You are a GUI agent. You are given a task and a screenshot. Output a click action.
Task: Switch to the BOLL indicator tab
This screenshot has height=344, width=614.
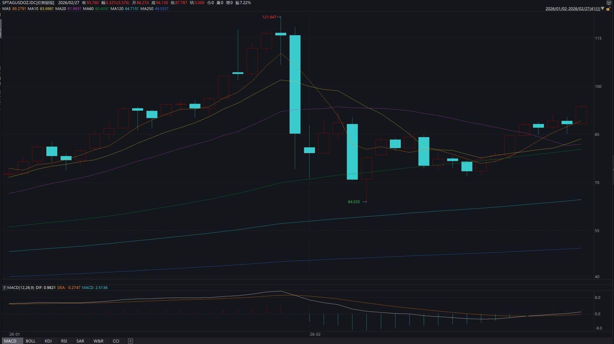[x=30, y=341]
